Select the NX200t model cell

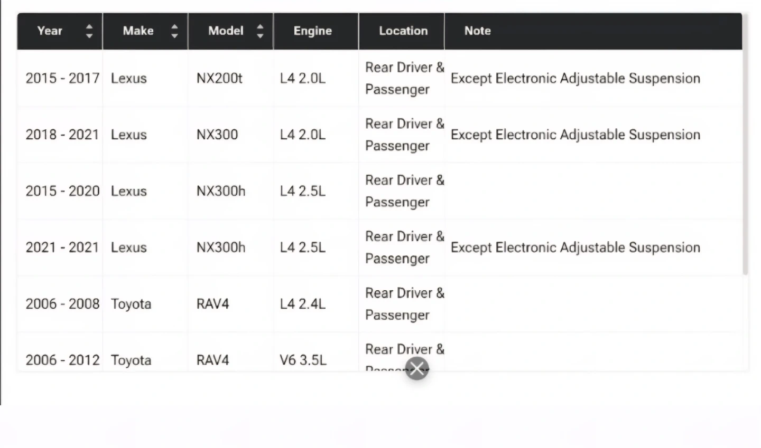tap(219, 79)
